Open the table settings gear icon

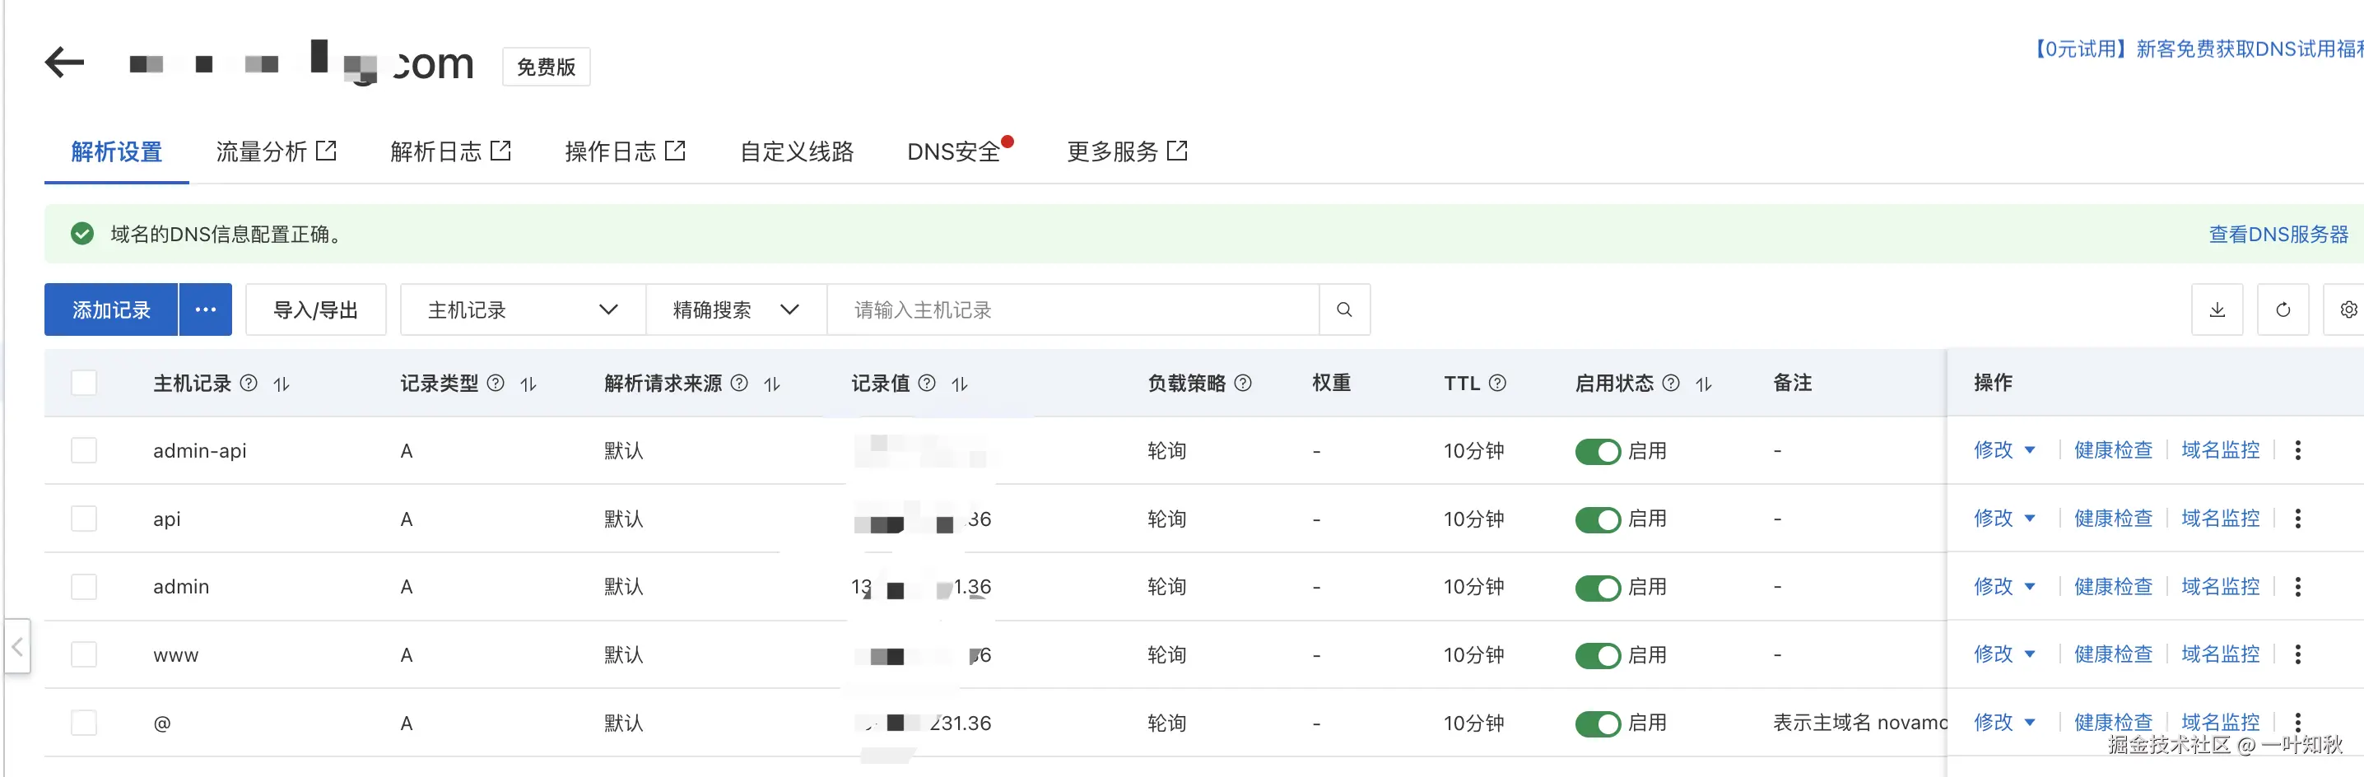[x=2348, y=310]
